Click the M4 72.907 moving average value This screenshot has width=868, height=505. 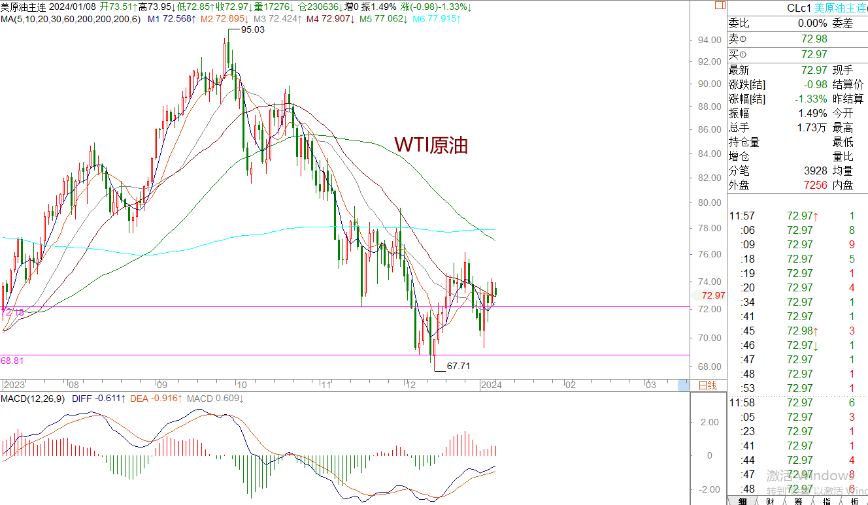[x=331, y=19]
